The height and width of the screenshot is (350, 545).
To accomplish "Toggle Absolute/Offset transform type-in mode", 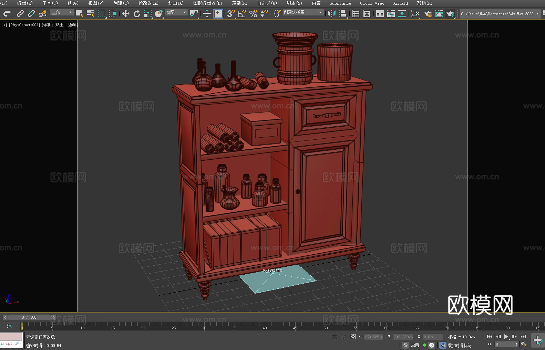I will pos(353,337).
